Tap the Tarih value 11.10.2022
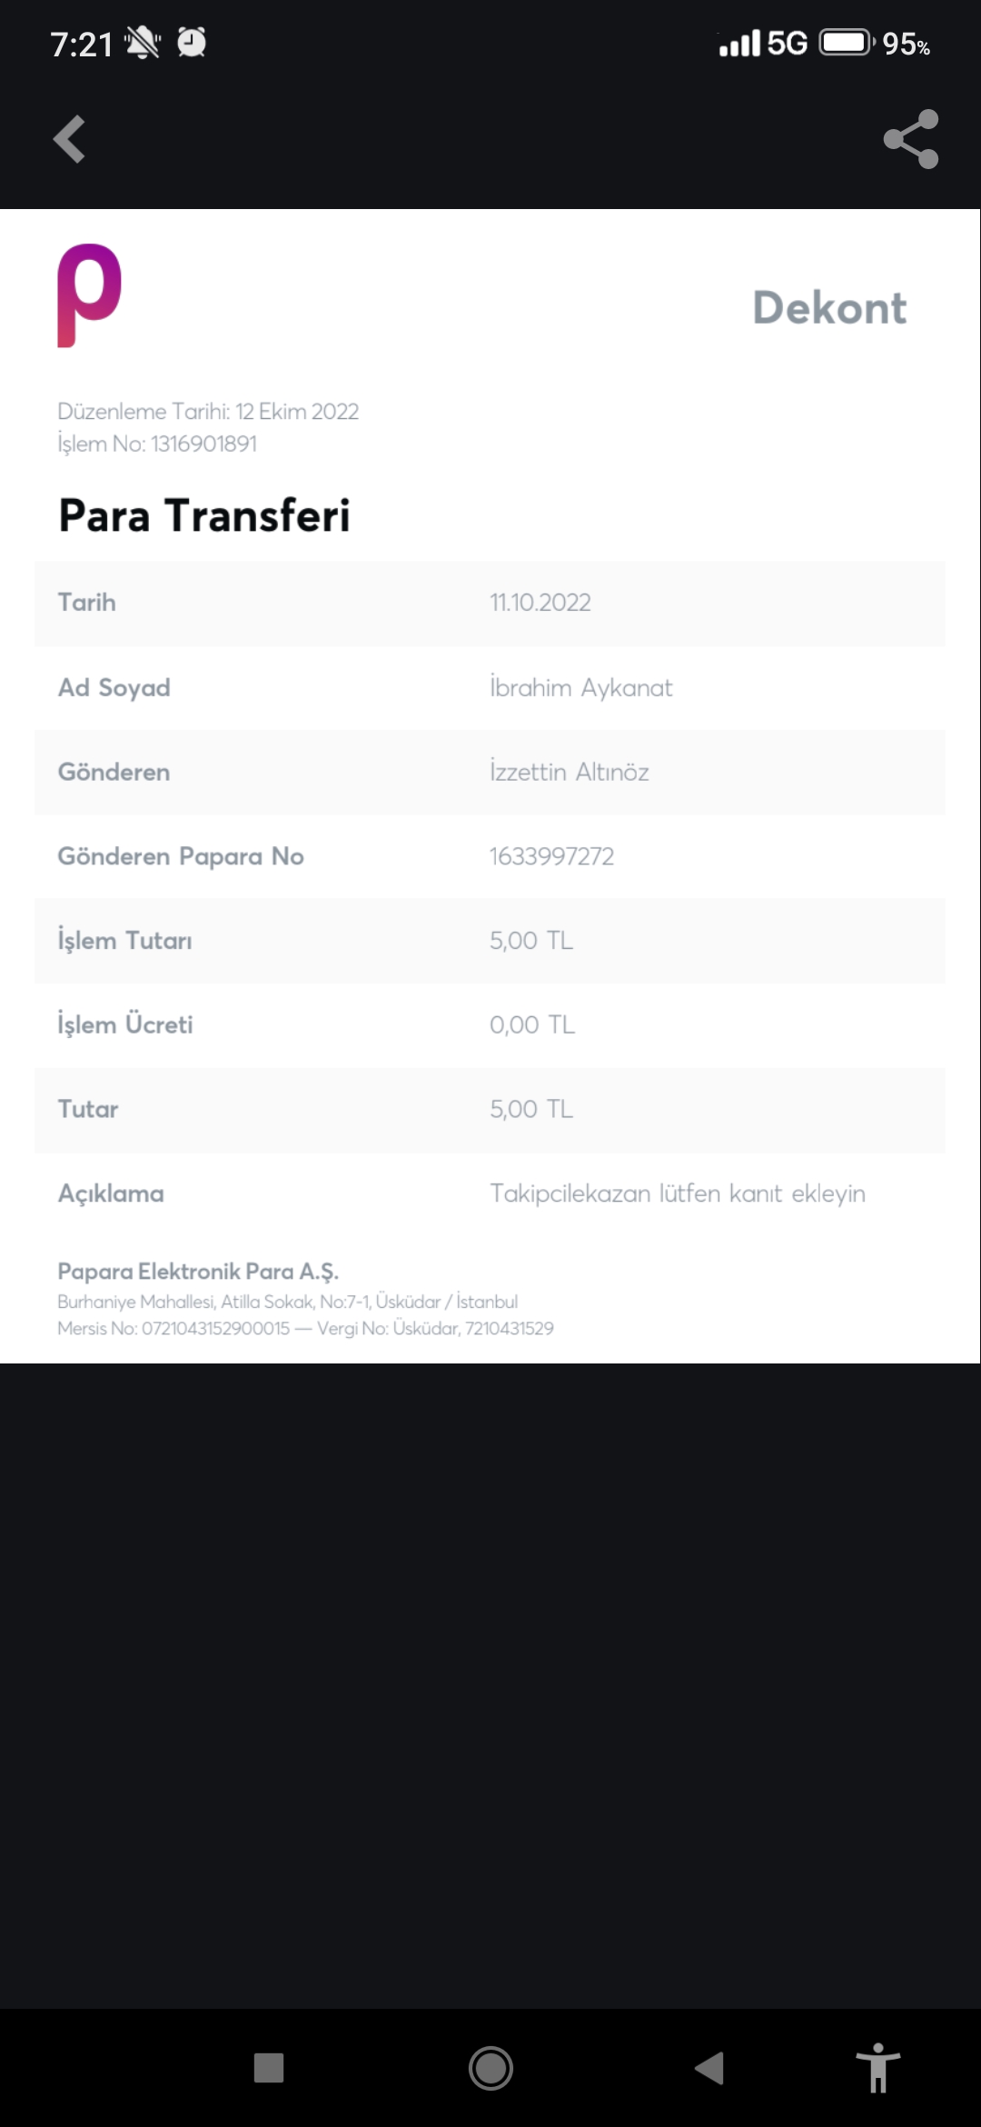The image size is (981, 2127). (540, 603)
